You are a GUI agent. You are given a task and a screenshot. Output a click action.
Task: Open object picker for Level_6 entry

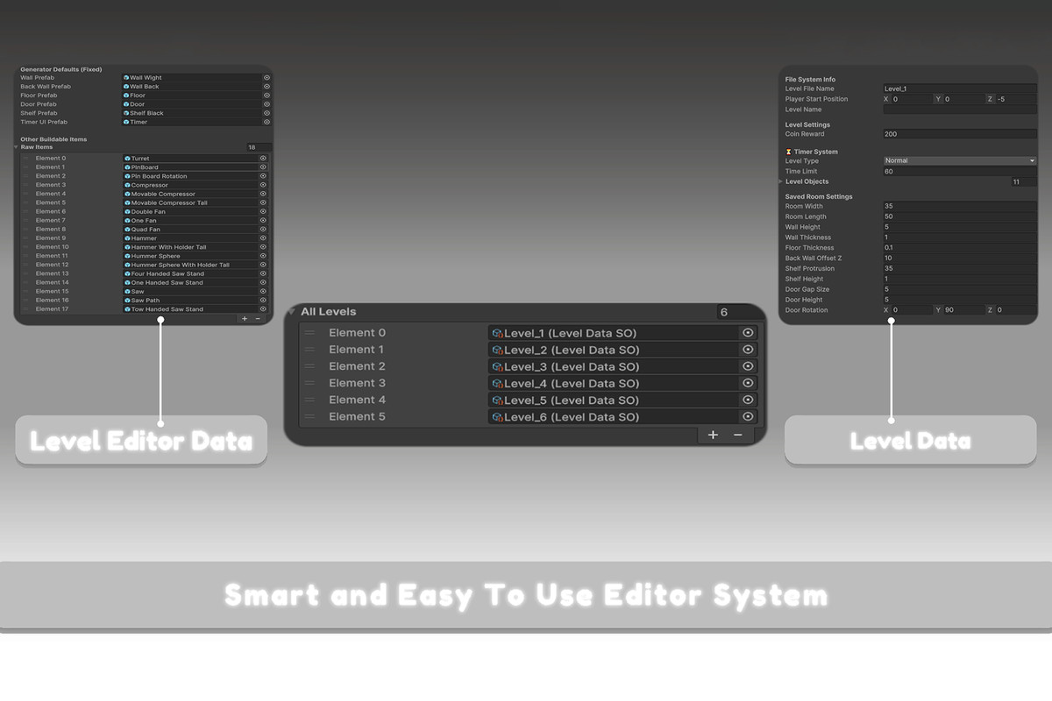[748, 417]
